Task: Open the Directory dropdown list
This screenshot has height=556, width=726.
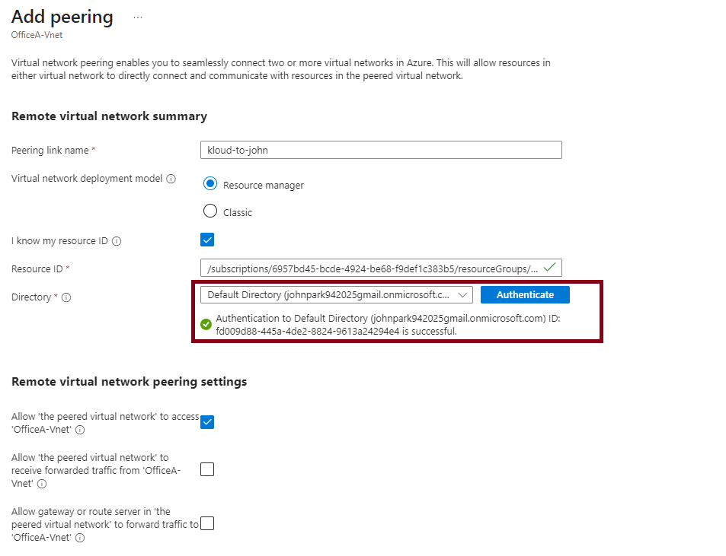Action: [336, 295]
